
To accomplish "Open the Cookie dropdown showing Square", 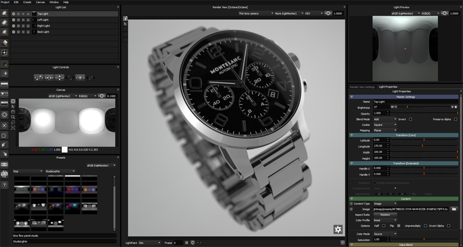I will 385,125.
